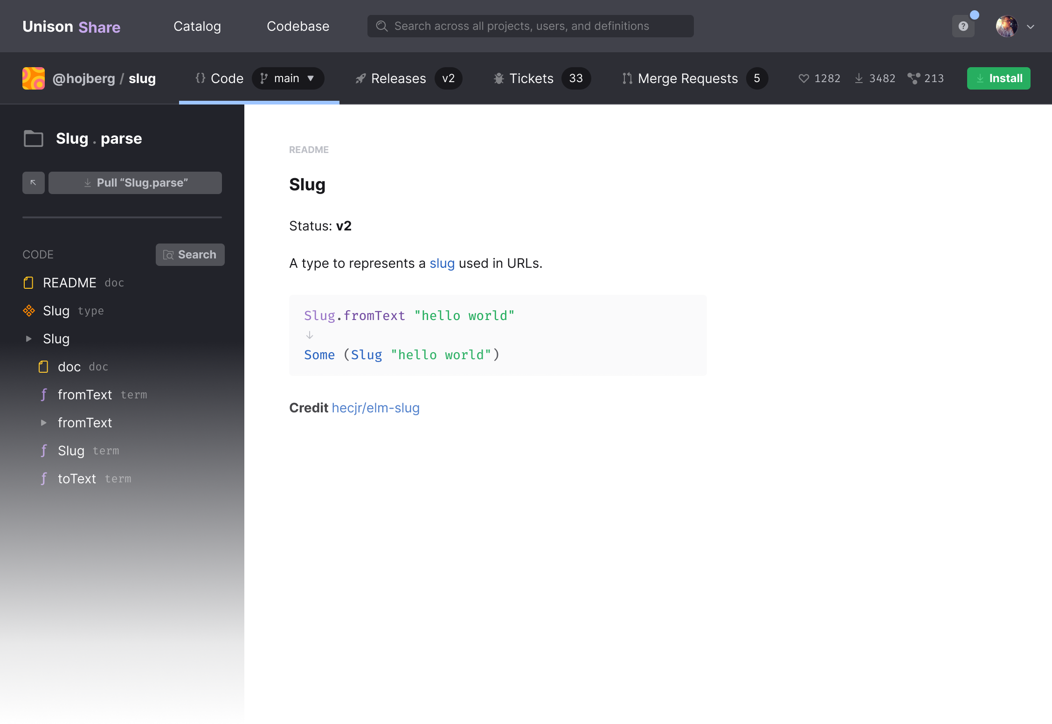The width and height of the screenshot is (1052, 724).
Task: Click the slug hyperlink in README
Action: [x=442, y=262]
